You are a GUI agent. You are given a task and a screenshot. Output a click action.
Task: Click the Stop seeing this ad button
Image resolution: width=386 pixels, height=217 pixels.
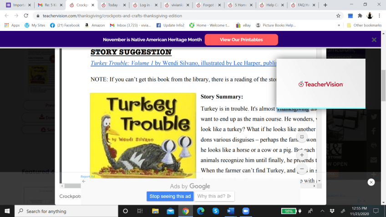pos(170,196)
